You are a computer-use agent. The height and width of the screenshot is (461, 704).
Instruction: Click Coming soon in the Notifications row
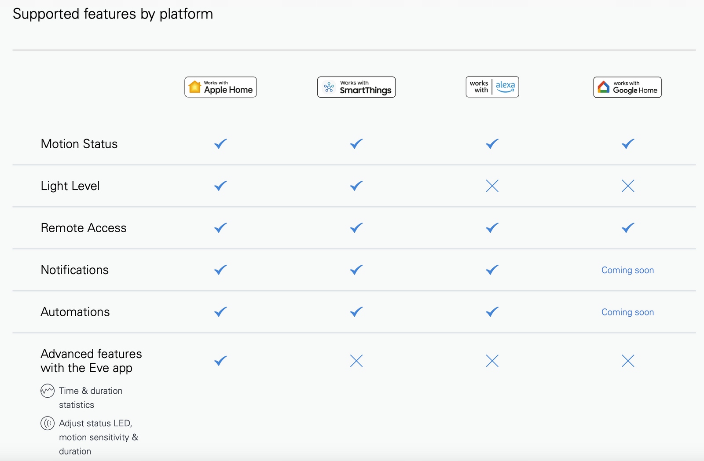pos(627,270)
